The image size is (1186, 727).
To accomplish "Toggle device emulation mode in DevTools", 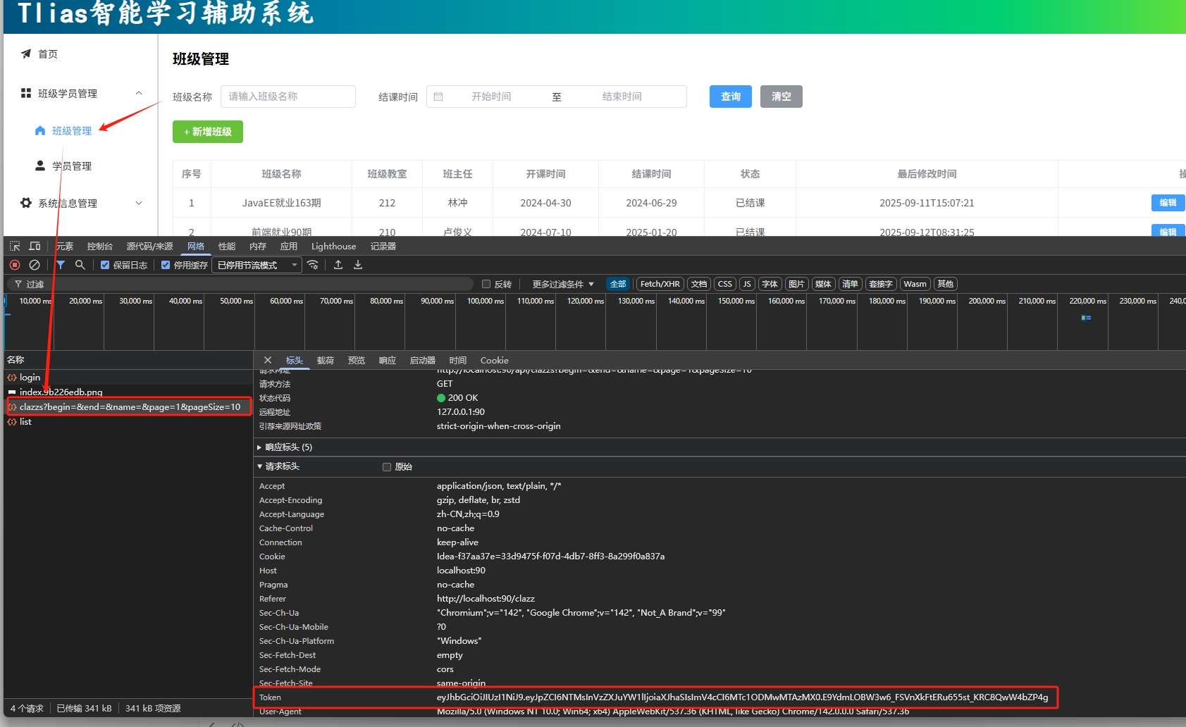I will pos(35,246).
